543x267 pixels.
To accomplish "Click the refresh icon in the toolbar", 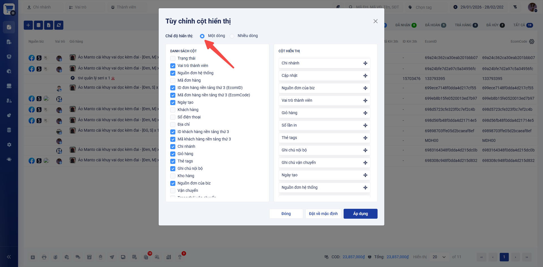I will (x=59, y=25).
